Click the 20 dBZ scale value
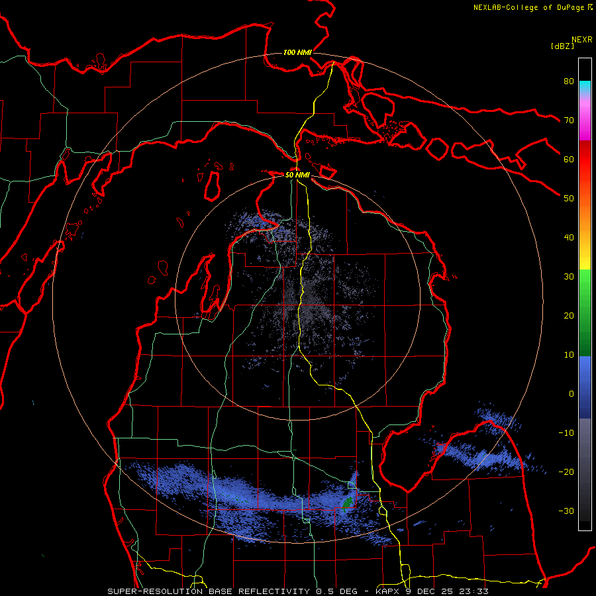 (569, 316)
